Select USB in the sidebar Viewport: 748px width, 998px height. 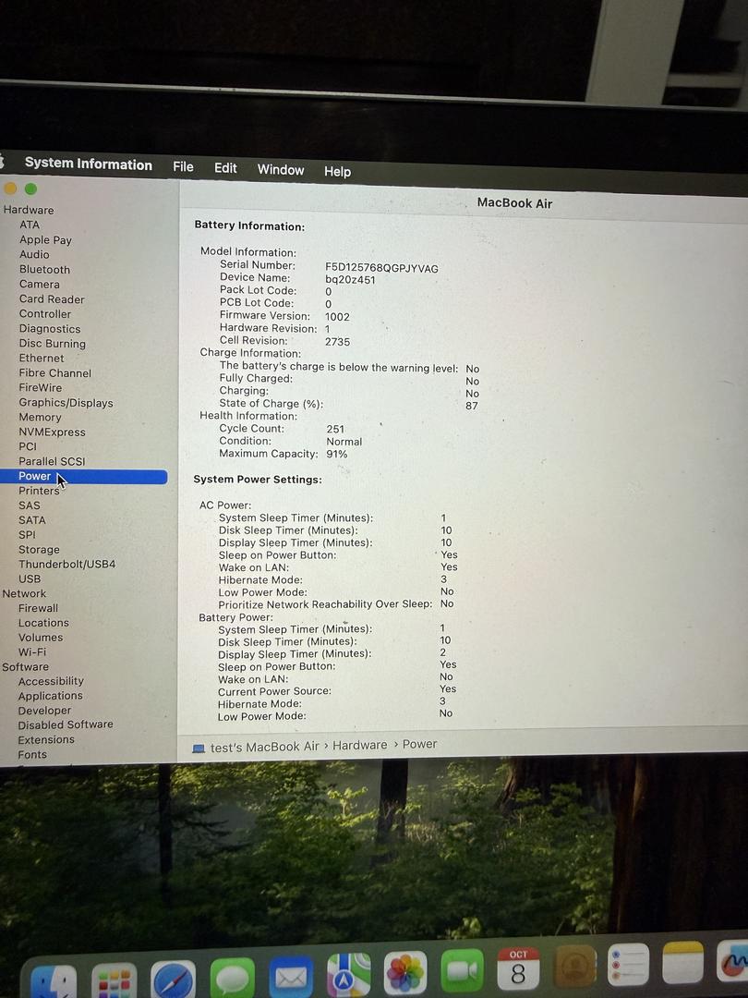click(x=30, y=579)
